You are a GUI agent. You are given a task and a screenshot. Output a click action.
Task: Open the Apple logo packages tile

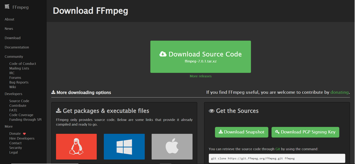pyautogui.click(x=172, y=147)
